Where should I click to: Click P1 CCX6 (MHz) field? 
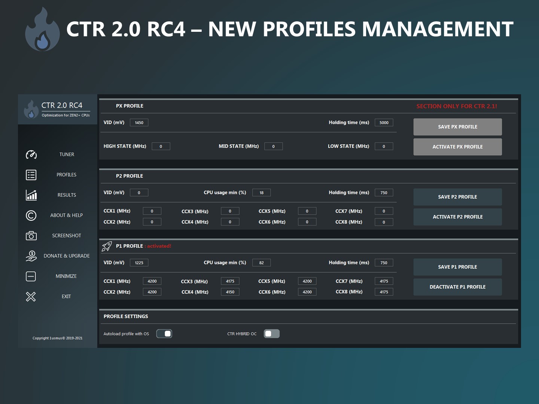pyautogui.click(x=307, y=292)
